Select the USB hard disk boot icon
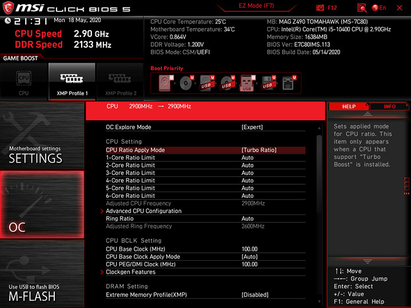 pyautogui.click(x=207, y=83)
